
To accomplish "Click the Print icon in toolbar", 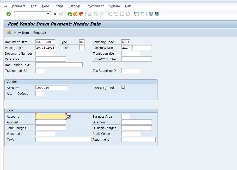I will coord(90,14).
